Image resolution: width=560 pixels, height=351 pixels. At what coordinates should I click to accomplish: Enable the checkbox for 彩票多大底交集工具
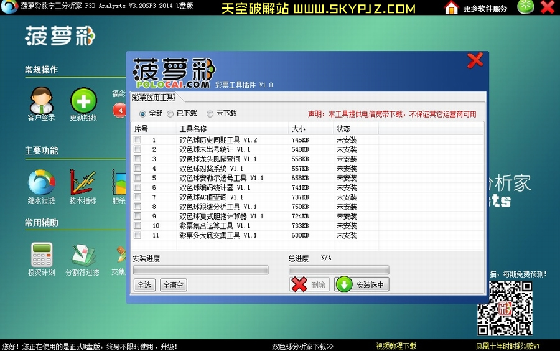pos(138,235)
